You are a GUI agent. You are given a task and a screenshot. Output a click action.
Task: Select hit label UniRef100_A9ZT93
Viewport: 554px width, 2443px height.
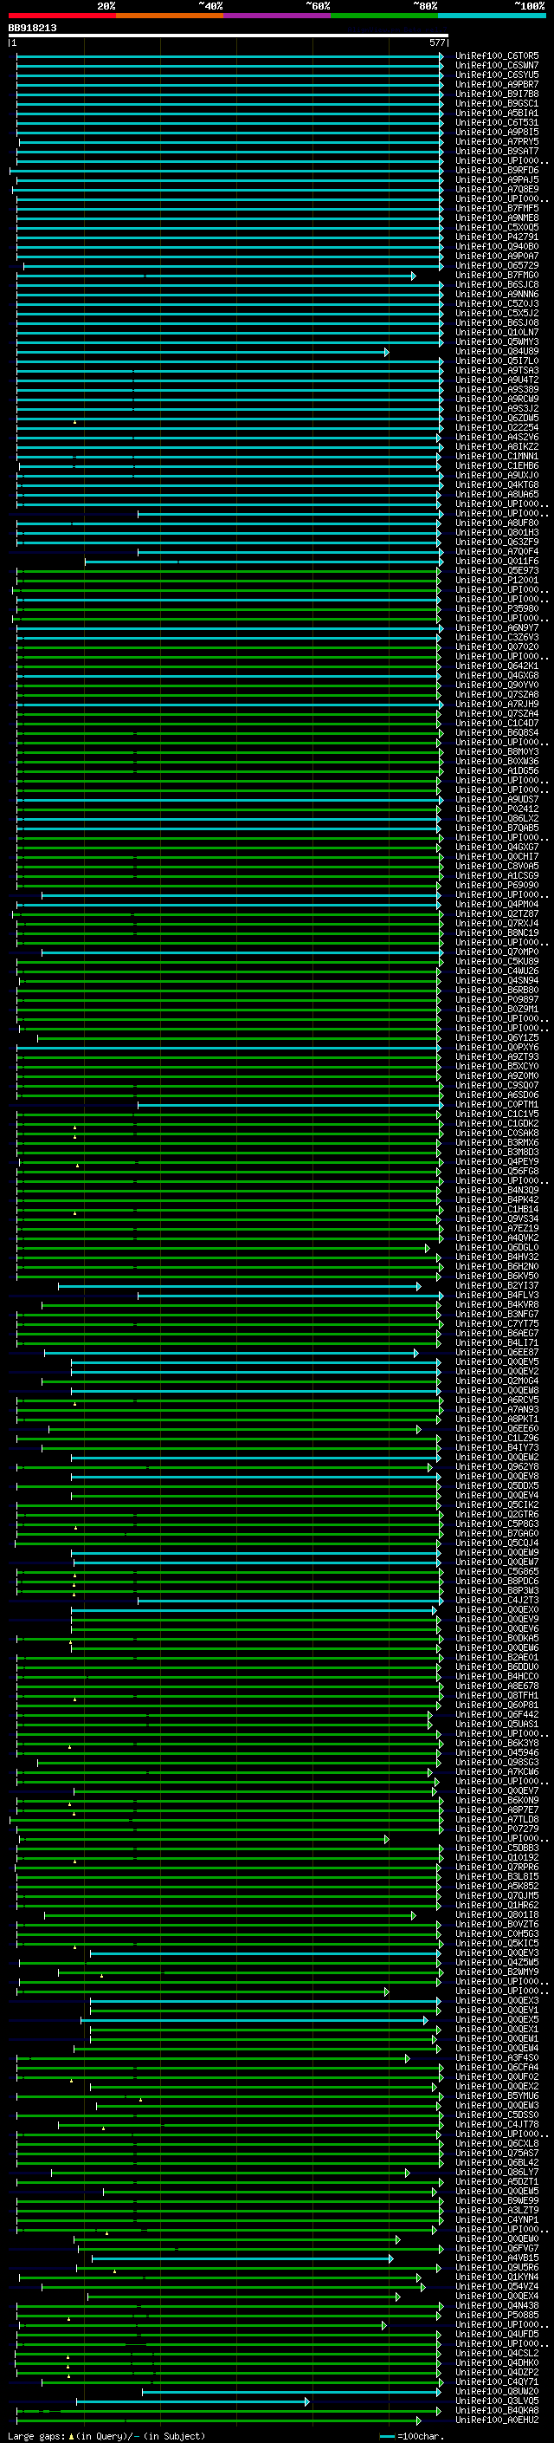tap(497, 1056)
